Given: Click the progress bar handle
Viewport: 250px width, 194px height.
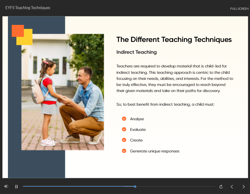Looking at the screenshot, I should (x=135, y=186).
